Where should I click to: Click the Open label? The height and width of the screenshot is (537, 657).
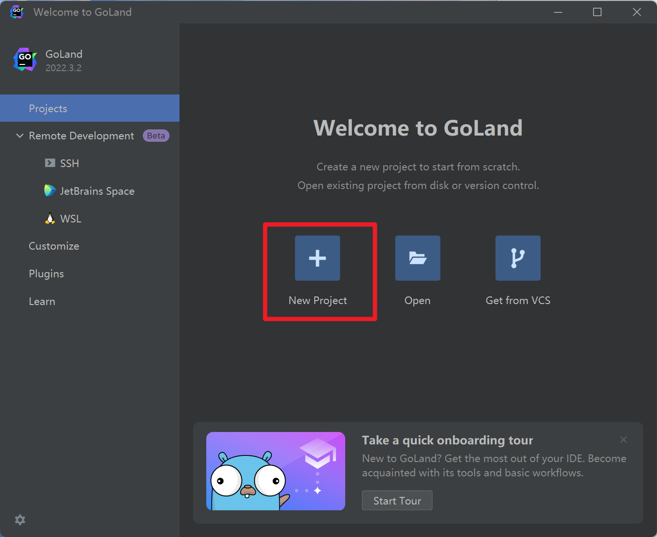point(418,301)
